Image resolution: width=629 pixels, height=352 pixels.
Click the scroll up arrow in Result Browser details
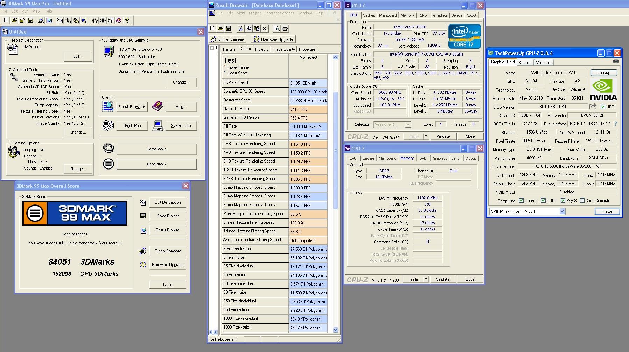335,57
